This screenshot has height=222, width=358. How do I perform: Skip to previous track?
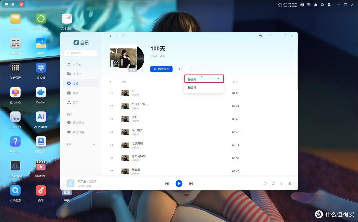click(x=167, y=184)
